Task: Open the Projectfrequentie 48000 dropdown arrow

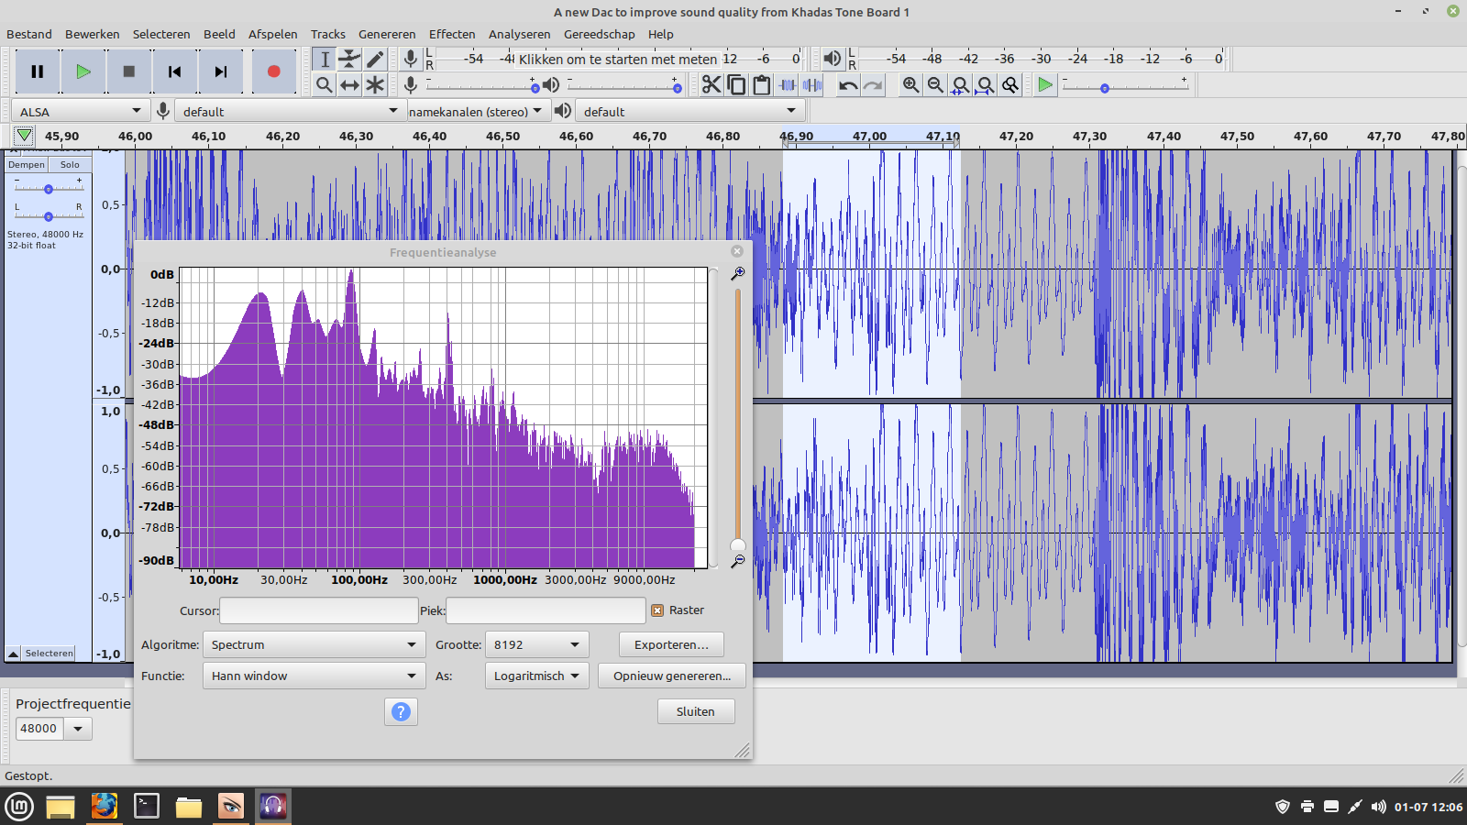Action: pos(78,729)
